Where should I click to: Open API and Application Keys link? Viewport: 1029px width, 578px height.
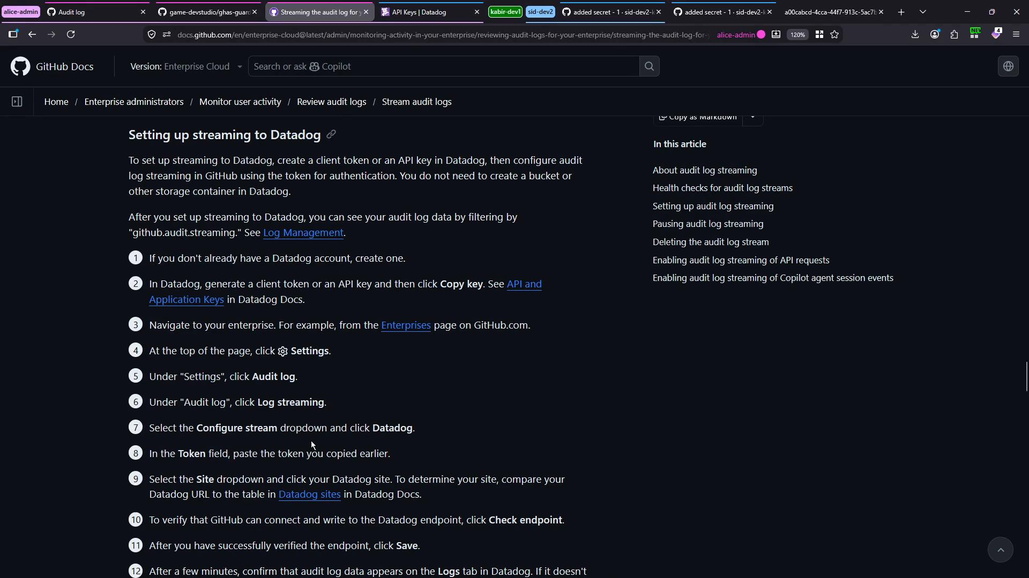pos(345,292)
